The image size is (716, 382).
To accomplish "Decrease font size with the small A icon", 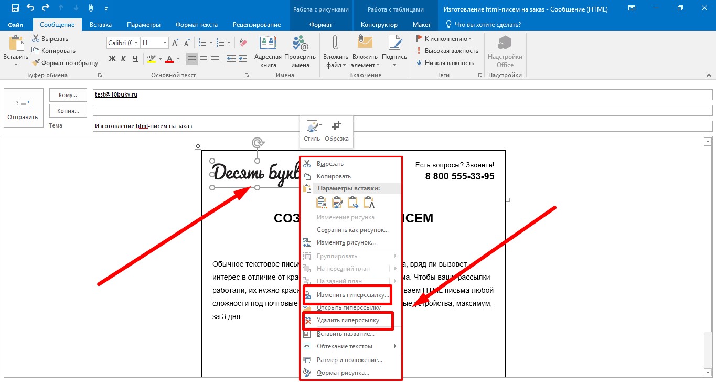I will [x=187, y=43].
